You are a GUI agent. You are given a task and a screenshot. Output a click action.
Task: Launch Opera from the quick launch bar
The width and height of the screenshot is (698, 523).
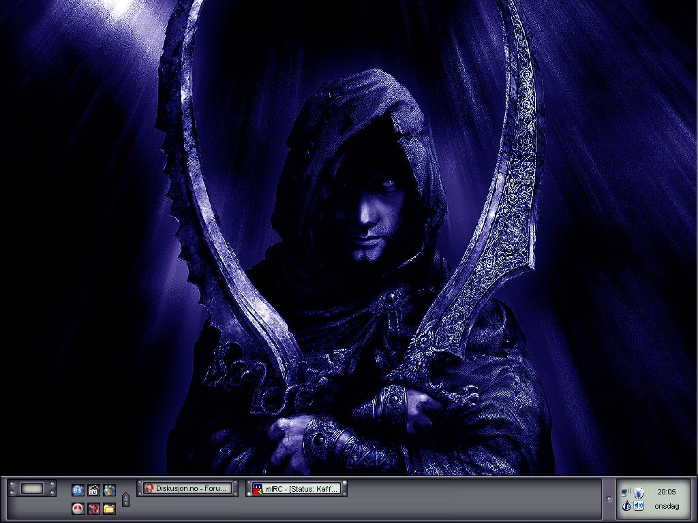coord(93,508)
